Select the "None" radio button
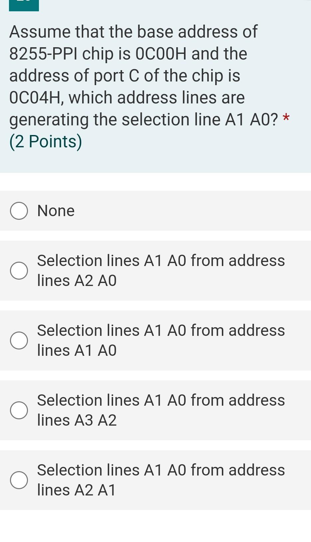 tap(19, 210)
